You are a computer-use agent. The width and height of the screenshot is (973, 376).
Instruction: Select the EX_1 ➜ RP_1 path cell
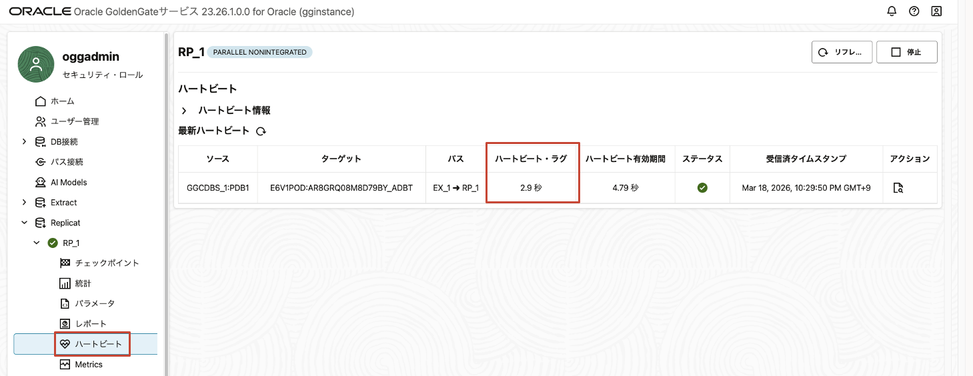click(x=456, y=188)
